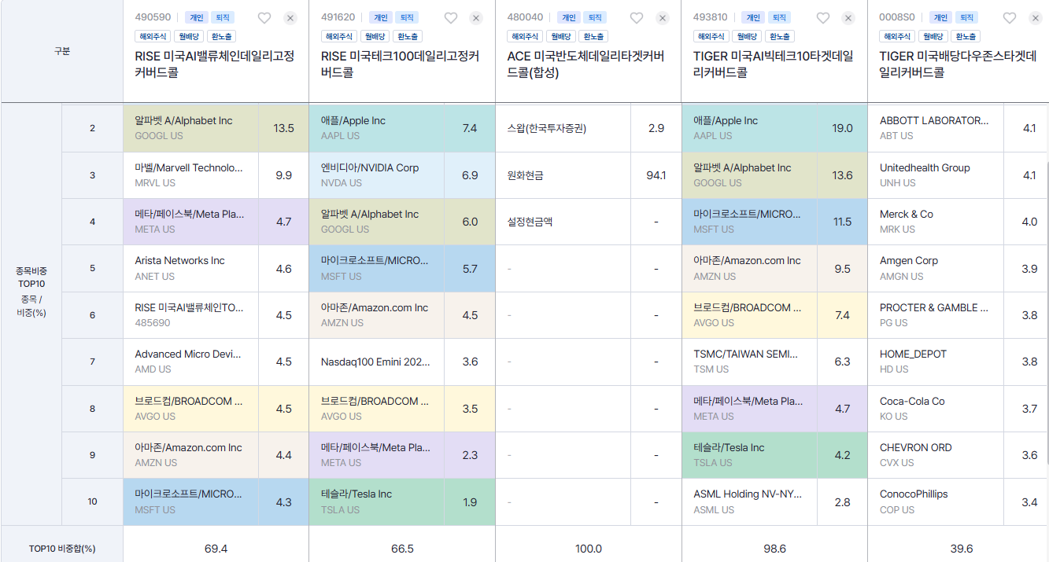Select 엔비디아/NVIDIA Corp NVDA US cell

pos(377,174)
